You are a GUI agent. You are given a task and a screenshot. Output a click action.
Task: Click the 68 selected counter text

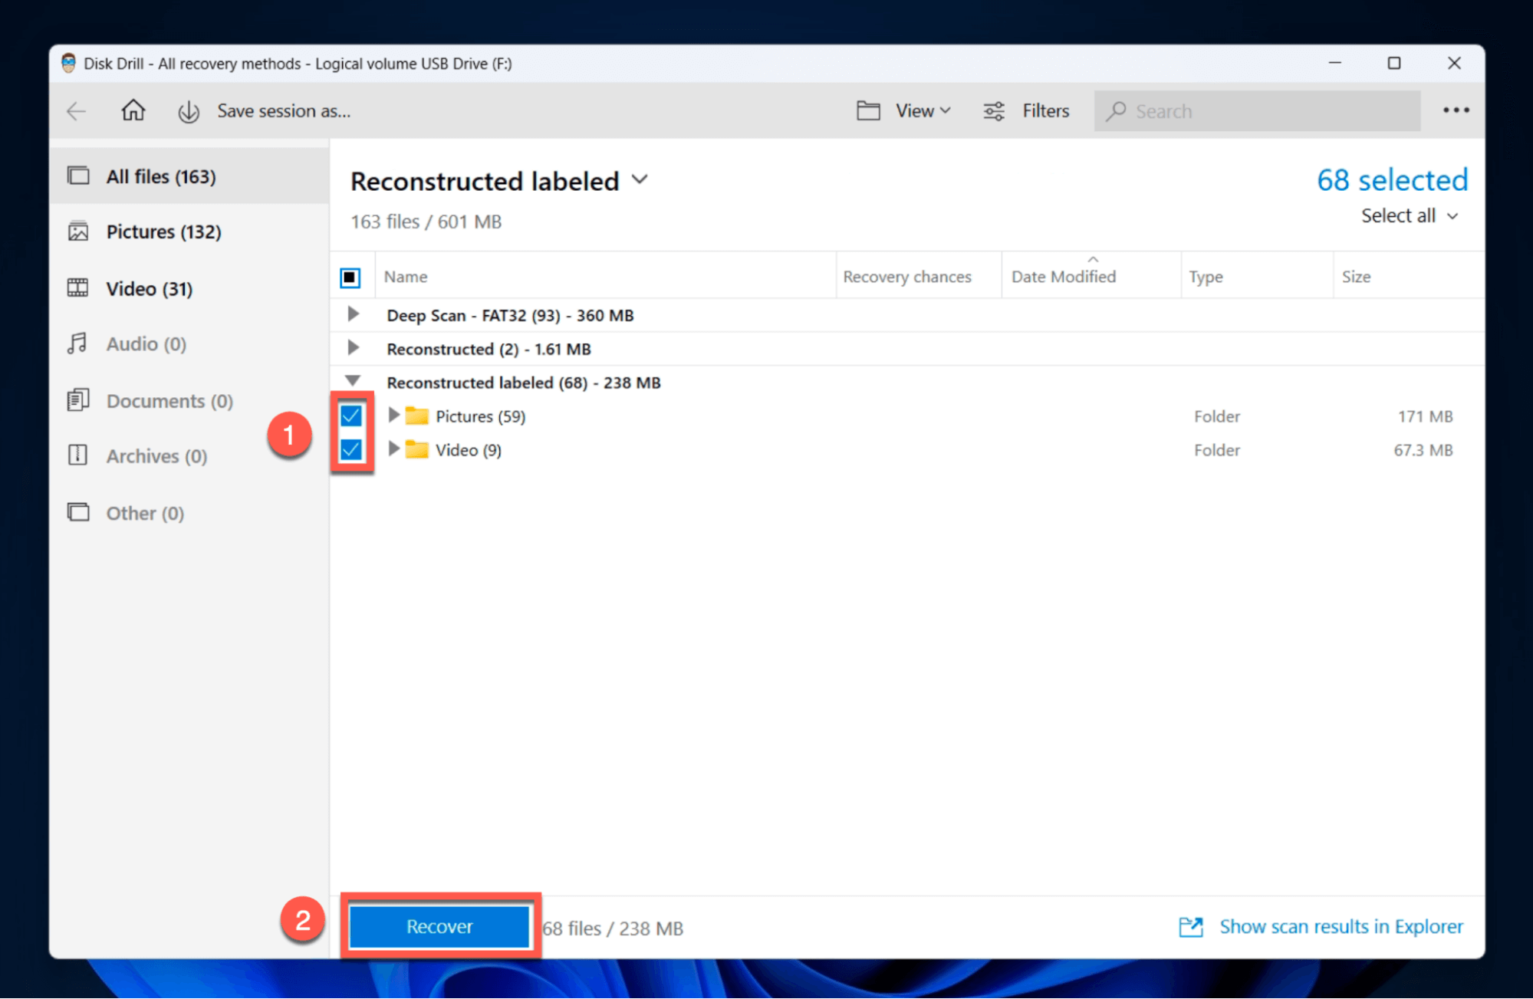[x=1392, y=180]
